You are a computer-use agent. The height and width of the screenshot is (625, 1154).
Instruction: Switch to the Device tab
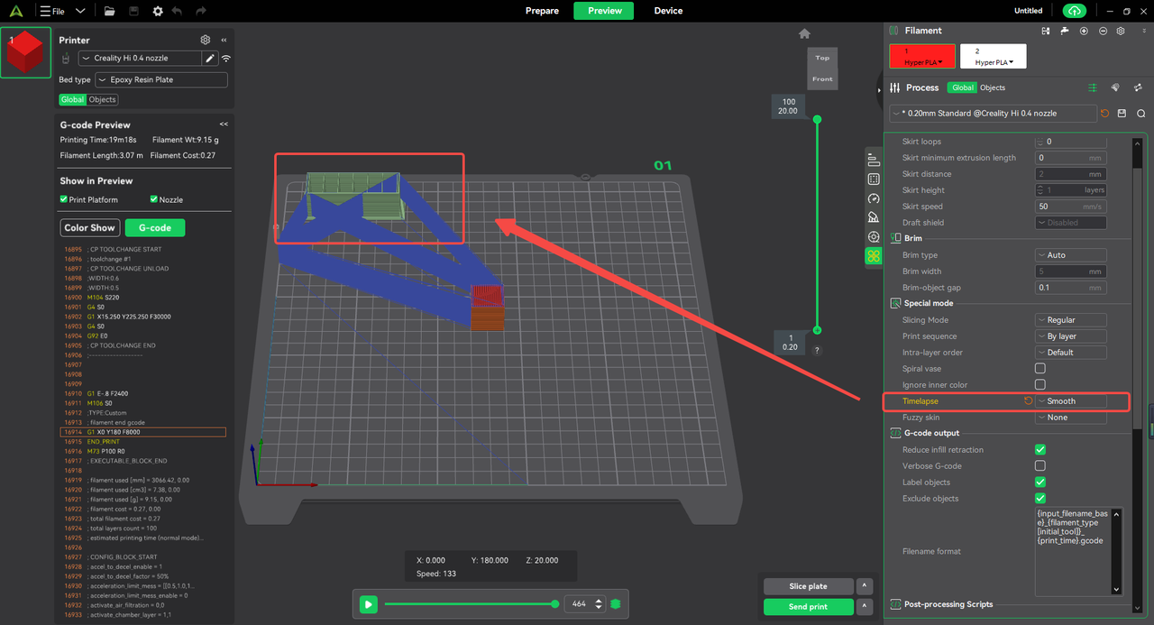coord(668,11)
